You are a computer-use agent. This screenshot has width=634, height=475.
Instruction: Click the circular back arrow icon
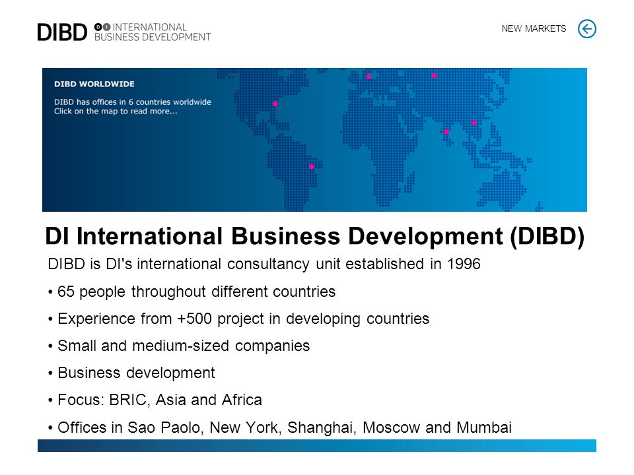point(586,29)
